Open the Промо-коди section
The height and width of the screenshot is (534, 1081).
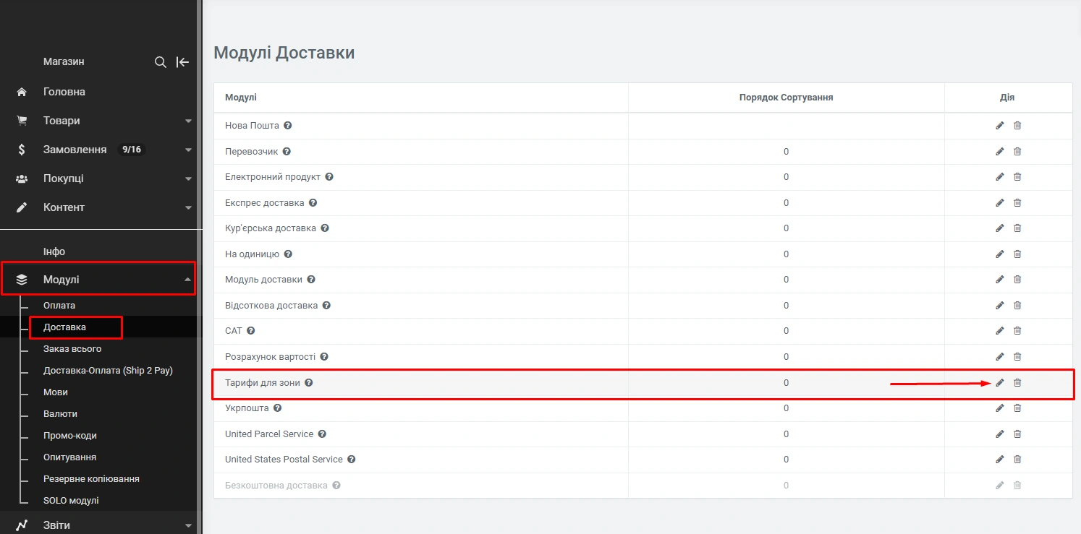(x=69, y=436)
